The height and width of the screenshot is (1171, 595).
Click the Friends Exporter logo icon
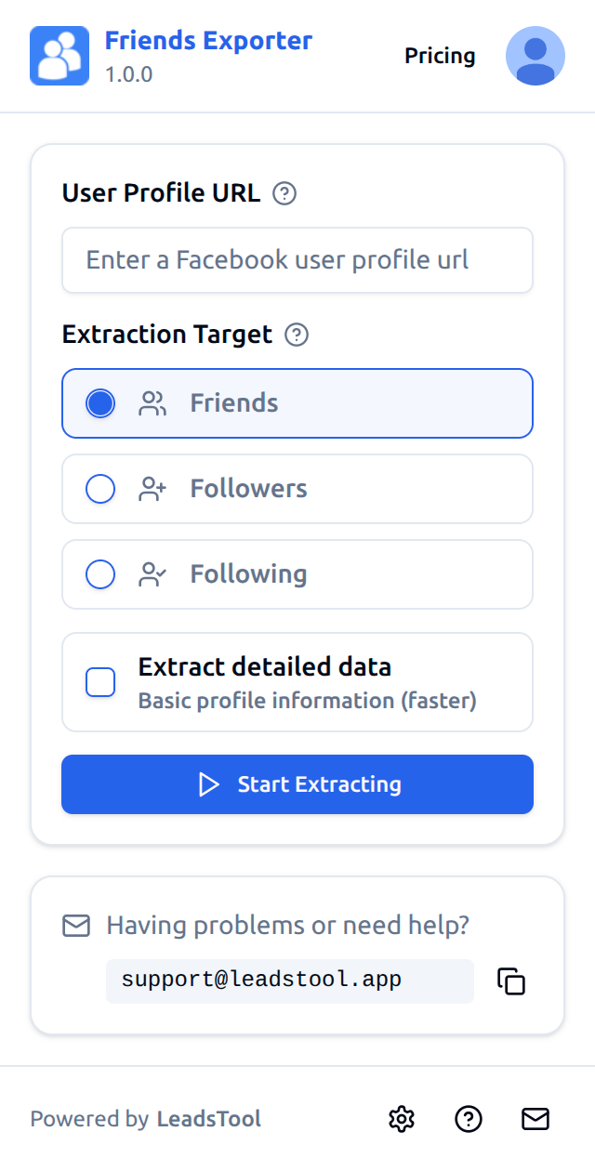pyautogui.click(x=59, y=56)
